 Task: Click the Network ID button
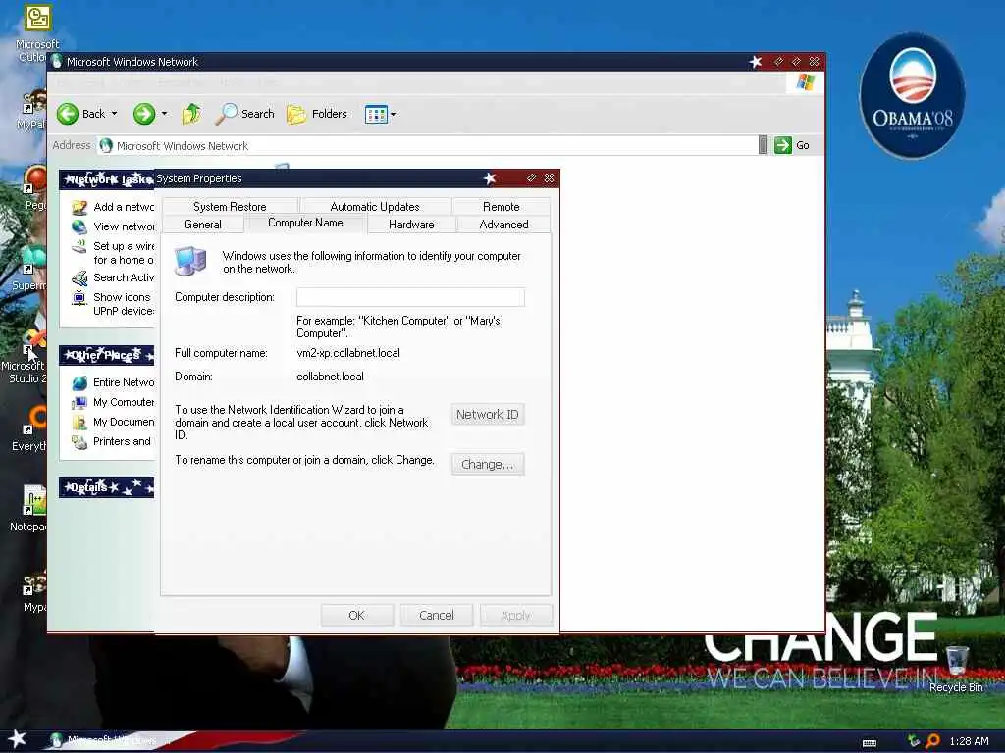[487, 415]
